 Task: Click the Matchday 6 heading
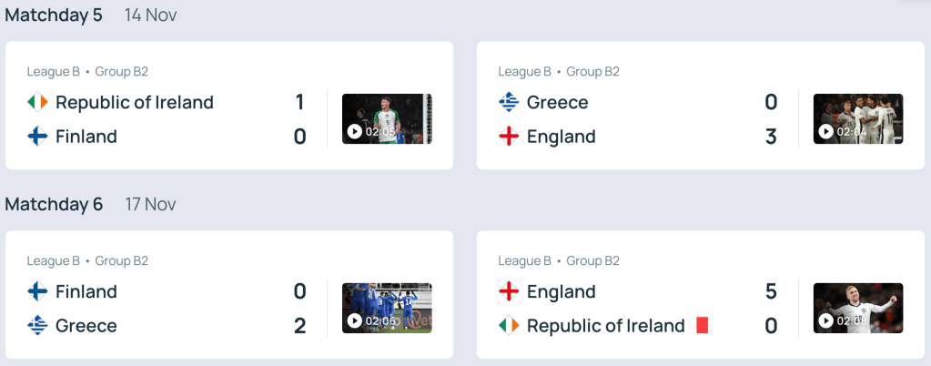click(54, 204)
